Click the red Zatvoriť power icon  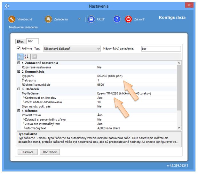tap(128, 19)
